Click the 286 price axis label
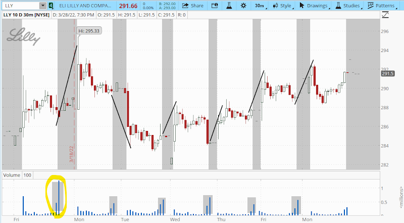This screenshot has width=404, height=223. [385, 126]
